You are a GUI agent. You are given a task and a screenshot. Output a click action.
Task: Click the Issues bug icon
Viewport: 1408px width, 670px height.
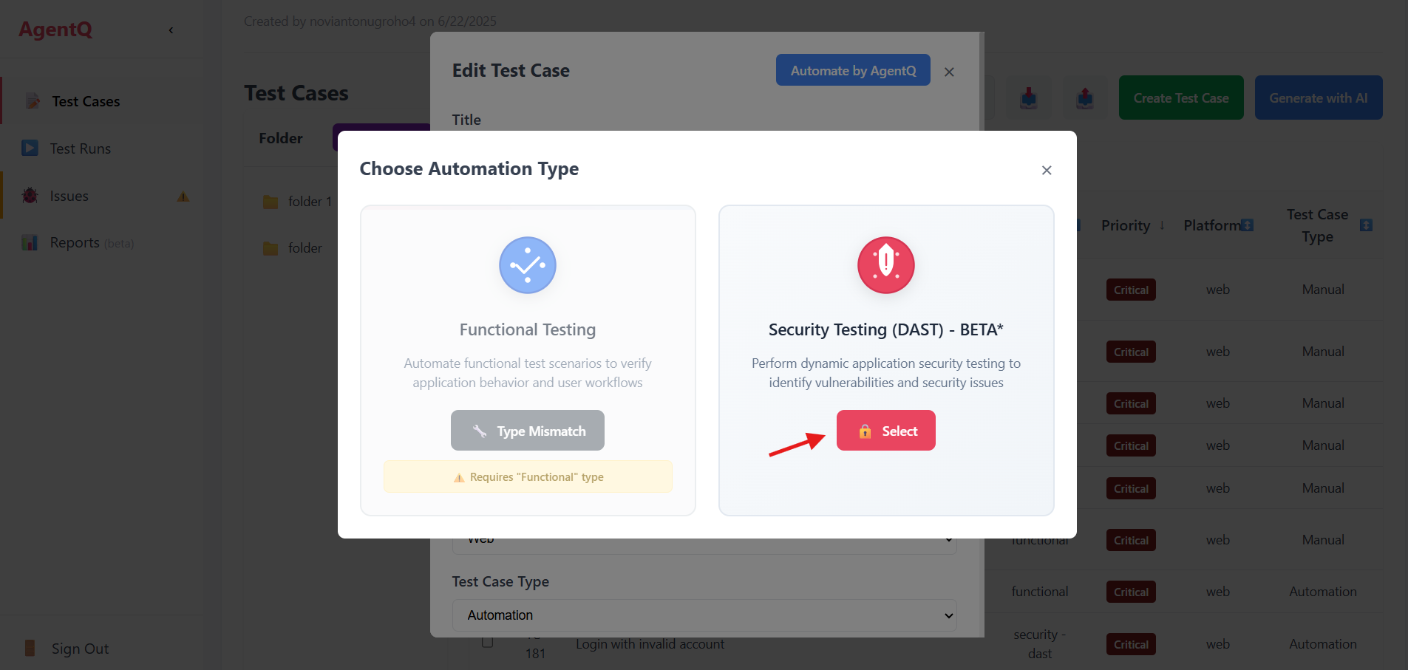[x=30, y=196]
